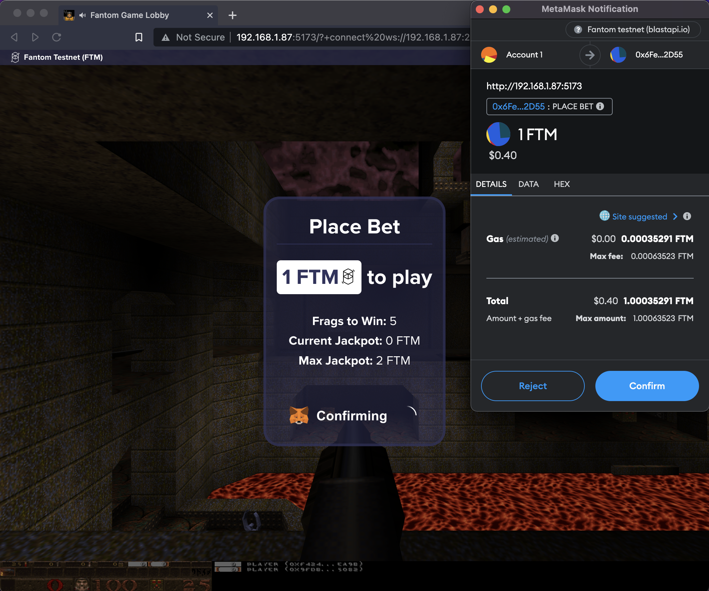Click the bookmark icon in browser toolbar

pos(139,37)
